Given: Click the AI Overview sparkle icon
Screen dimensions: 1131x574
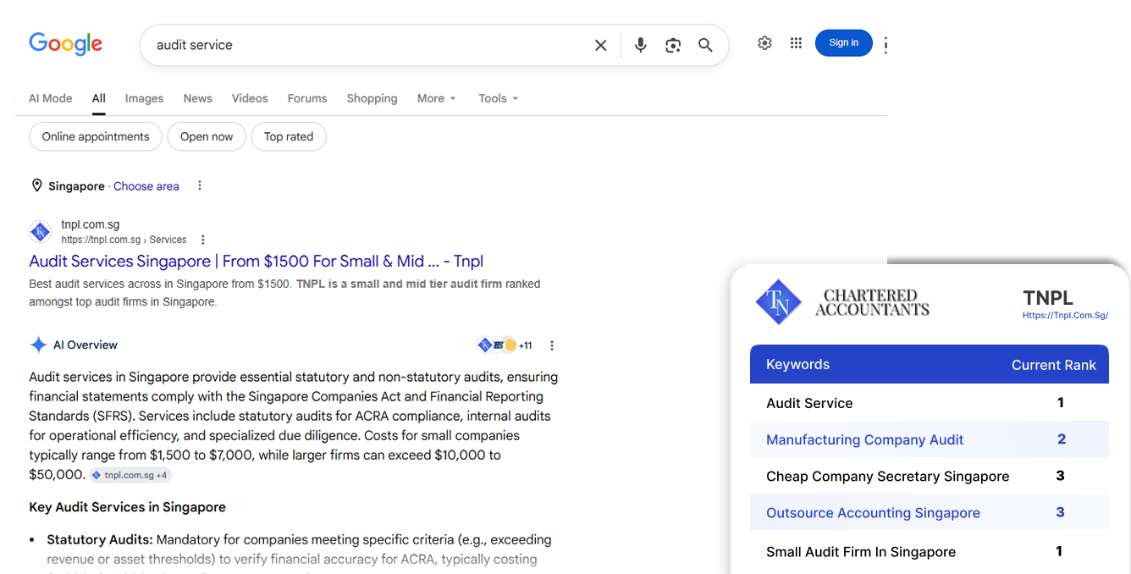Looking at the screenshot, I should (x=38, y=345).
